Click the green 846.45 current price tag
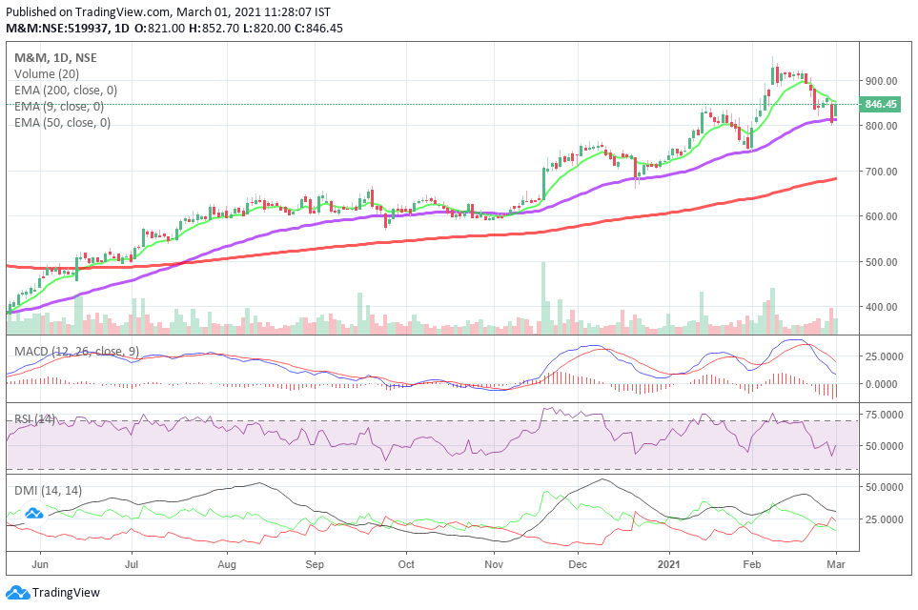 pyautogui.click(x=880, y=104)
